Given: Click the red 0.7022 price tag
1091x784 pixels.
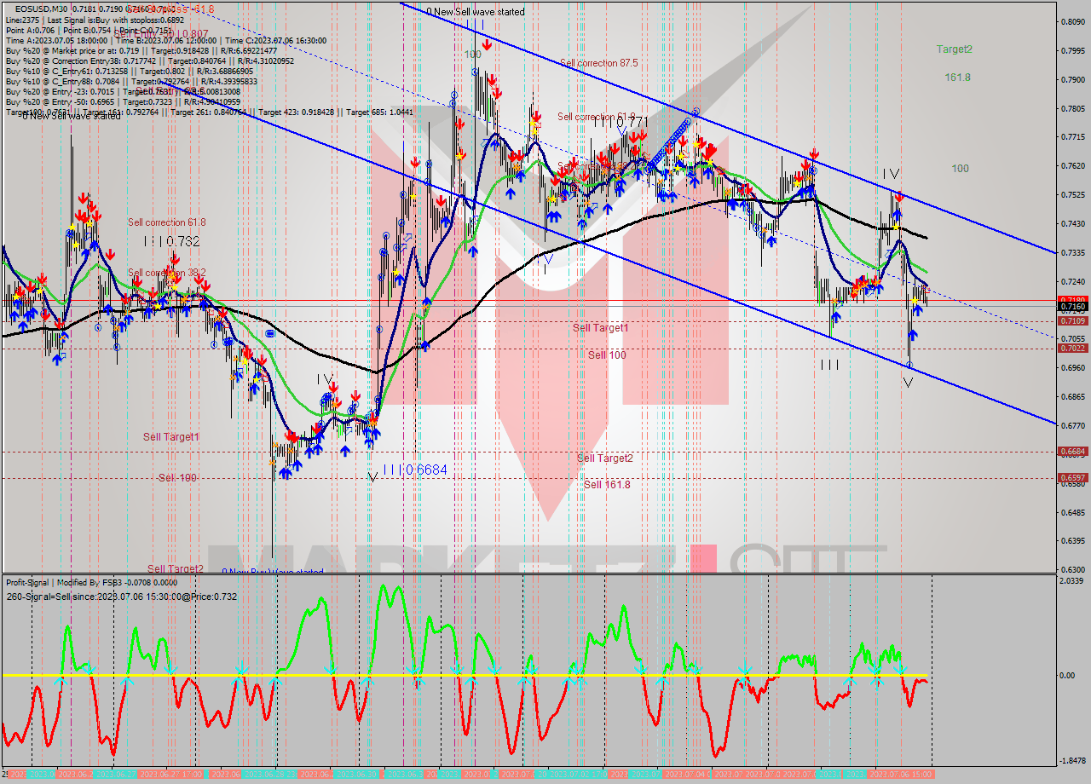Looking at the screenshot, I should click(x=1072, y=349).
